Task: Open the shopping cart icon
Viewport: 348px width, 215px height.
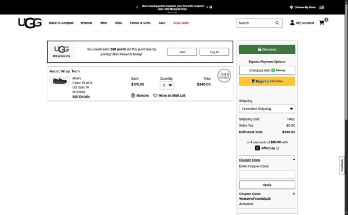Action: (x=321, y=23)
